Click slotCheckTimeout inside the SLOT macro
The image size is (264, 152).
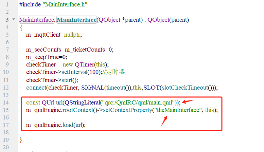[185, 88]
